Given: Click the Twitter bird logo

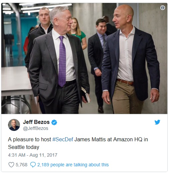Looking at the screenshot, I should pos(157,122).
